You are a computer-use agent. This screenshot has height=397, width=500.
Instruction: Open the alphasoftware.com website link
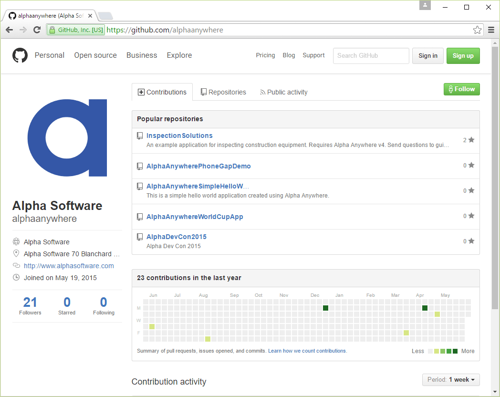point(69,266)
